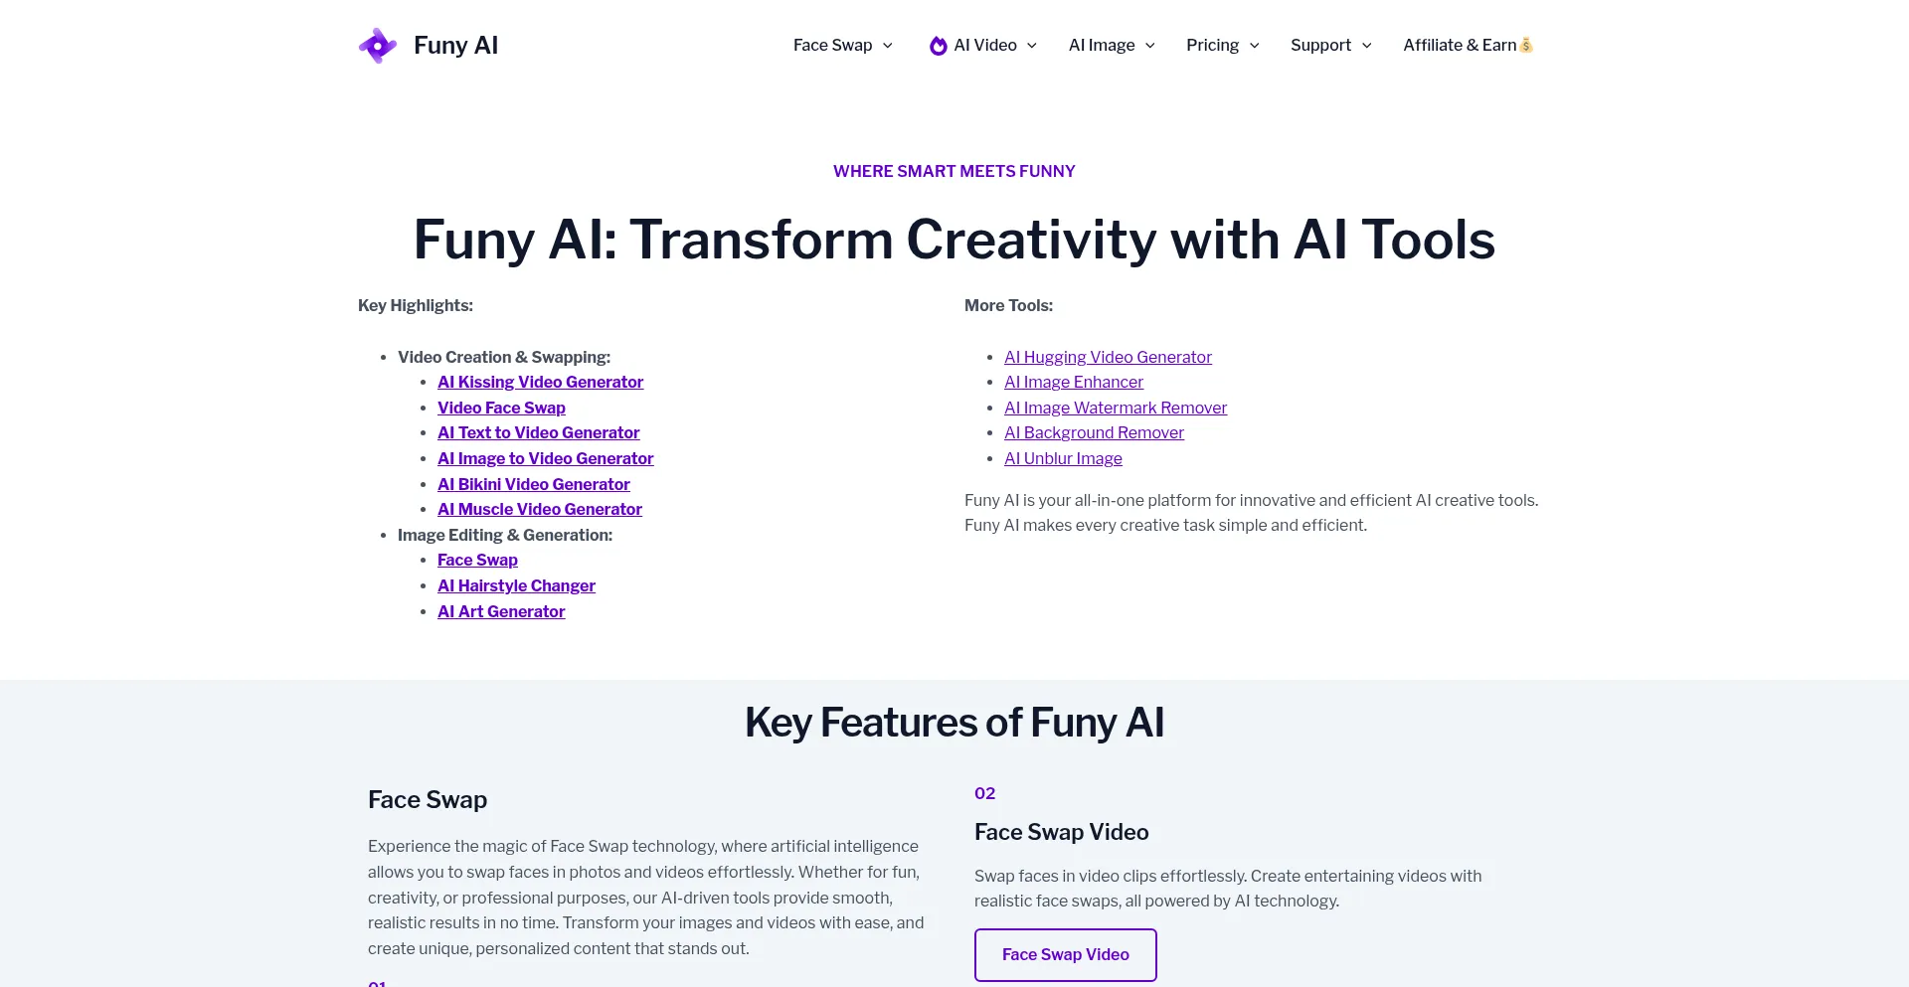
Task: Click the Funy AI brand name text
Action: tap(455, 46)
